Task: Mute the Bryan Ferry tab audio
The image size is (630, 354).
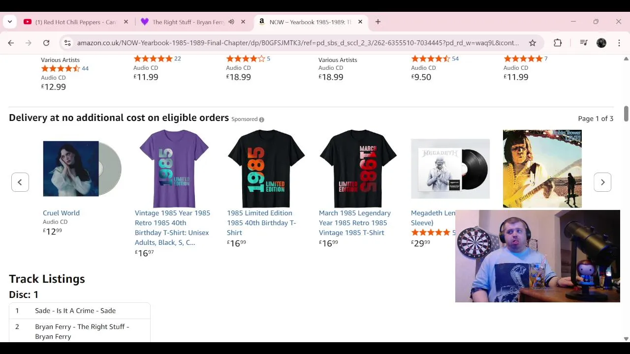Action: pos(231,22)
